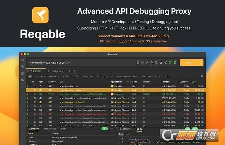Click the Reqable app icon in row 71
The image size is (225, 145).
(x=112, y=86)
